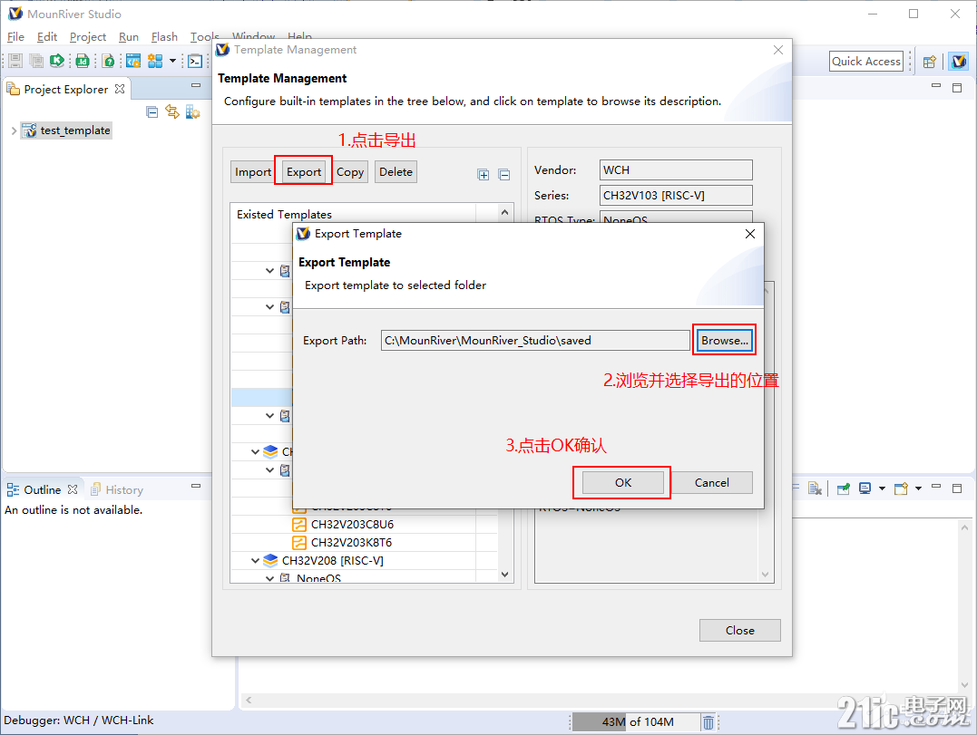Open the .ld linker file icon
Viewport: 977px width, 735px height.
click(x=83, y=61)
